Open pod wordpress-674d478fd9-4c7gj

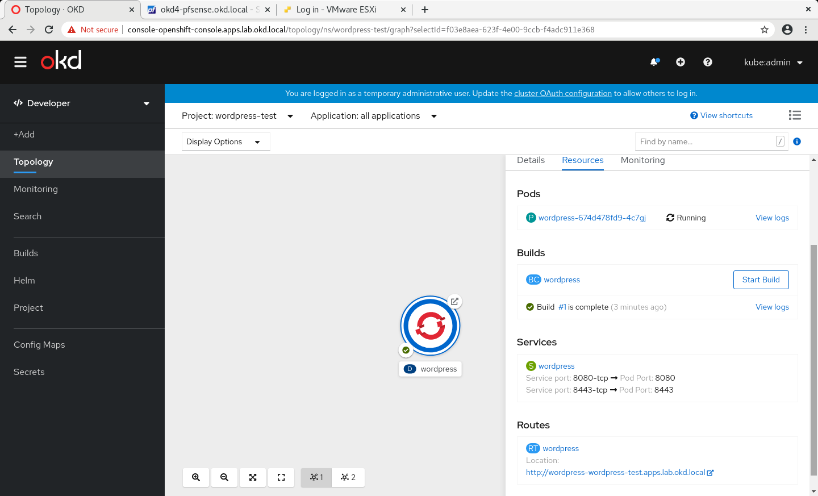(592, 218)
